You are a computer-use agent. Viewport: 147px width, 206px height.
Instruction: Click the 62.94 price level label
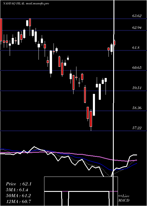click(x=137, y=28)
